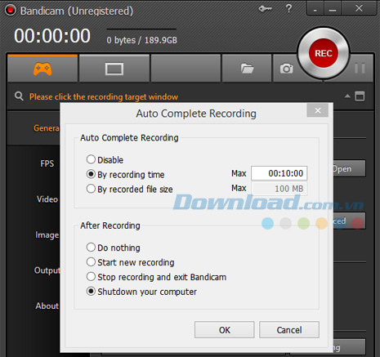The width and height of the screenshot is (380, 357).
Task: Start recording with the red REC button
Action: tap(324, 53)
